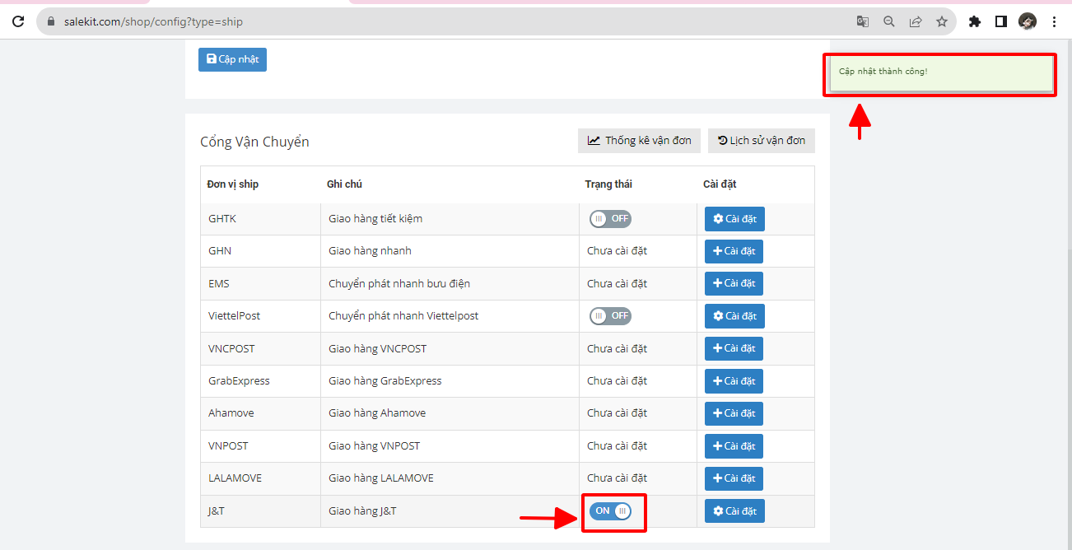
Task: Switch off the J&T shipping toggle
Action: tap(610, 511)
